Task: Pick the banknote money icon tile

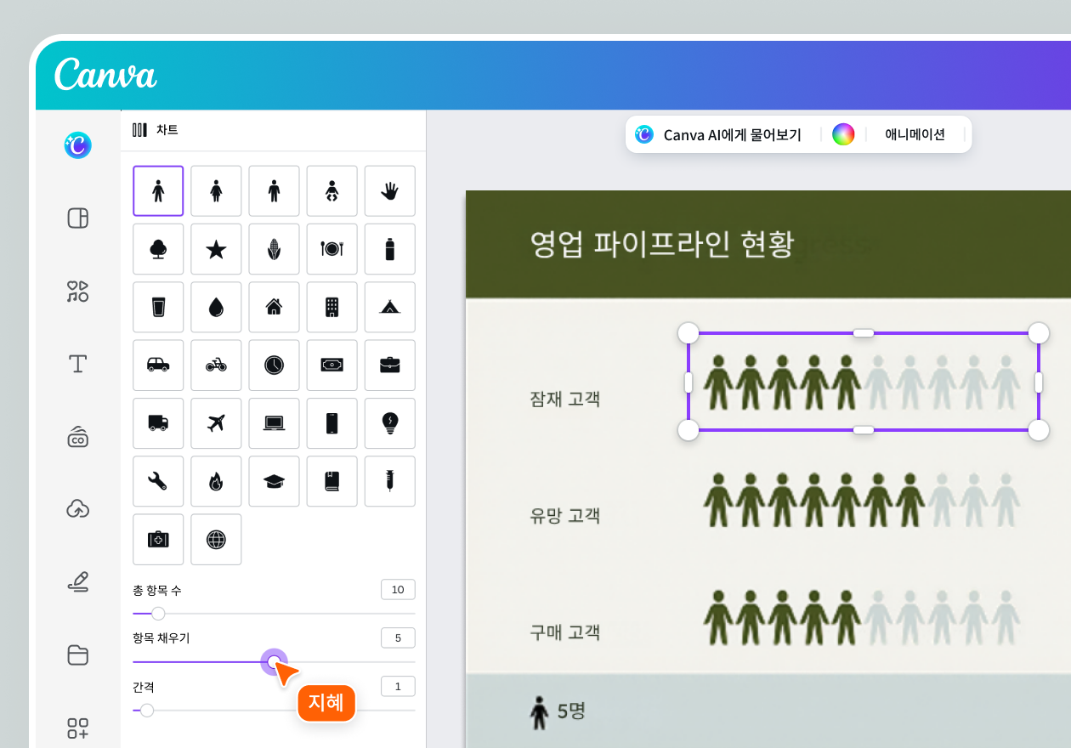Action: [331, 365]
